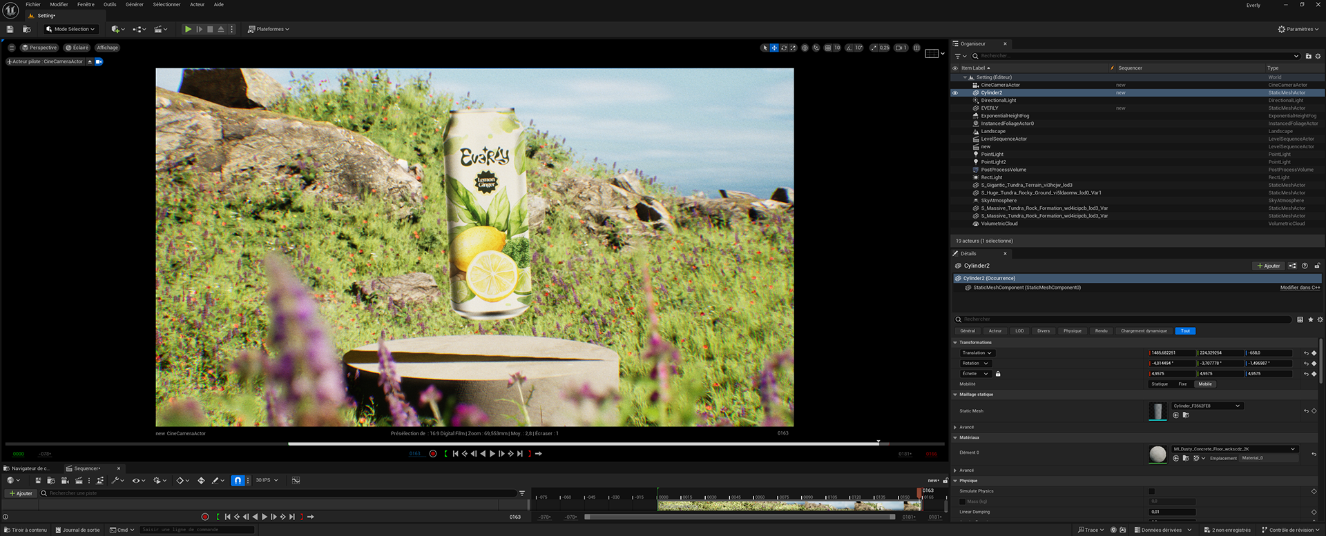1326x536 pixels.
Task: Open the curve editor icon in Sequencer toolbar
Action: pos(296,480)
